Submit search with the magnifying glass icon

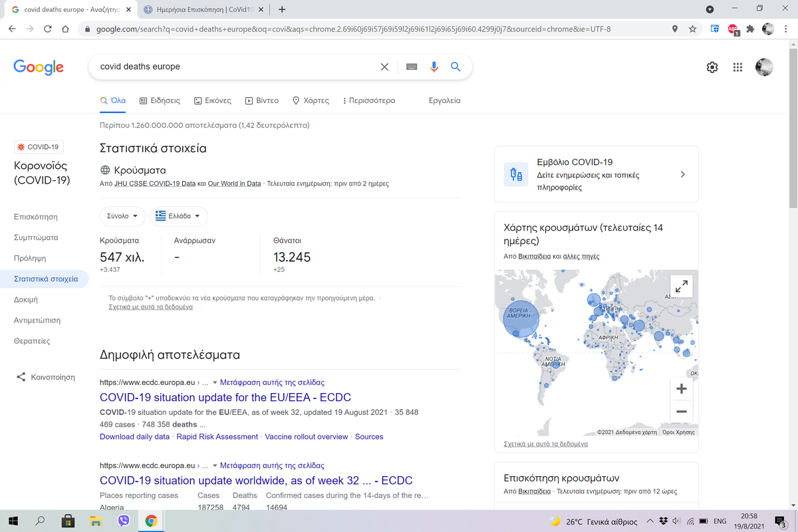(x=456, y=66)
